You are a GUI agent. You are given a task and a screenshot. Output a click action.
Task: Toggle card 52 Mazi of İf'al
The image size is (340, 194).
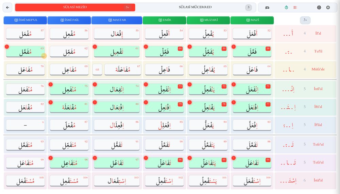pyautogui.click(x=252, y=34)
